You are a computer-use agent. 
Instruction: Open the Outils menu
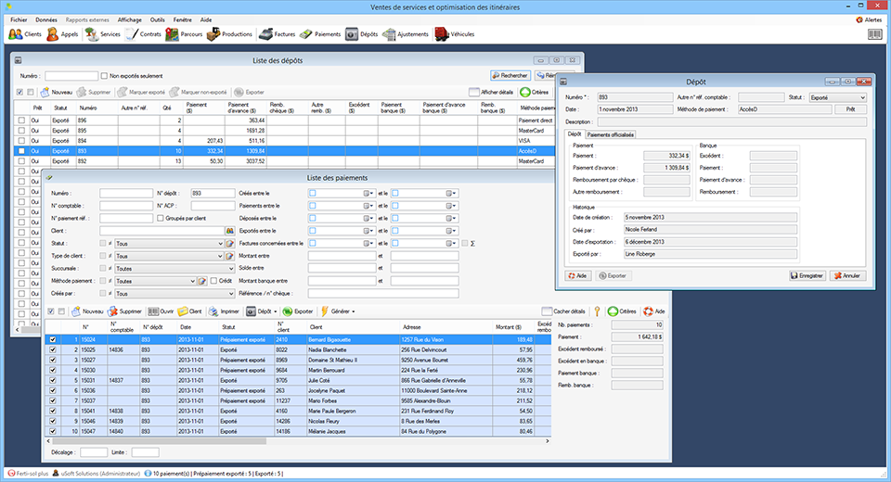[158, 19]
